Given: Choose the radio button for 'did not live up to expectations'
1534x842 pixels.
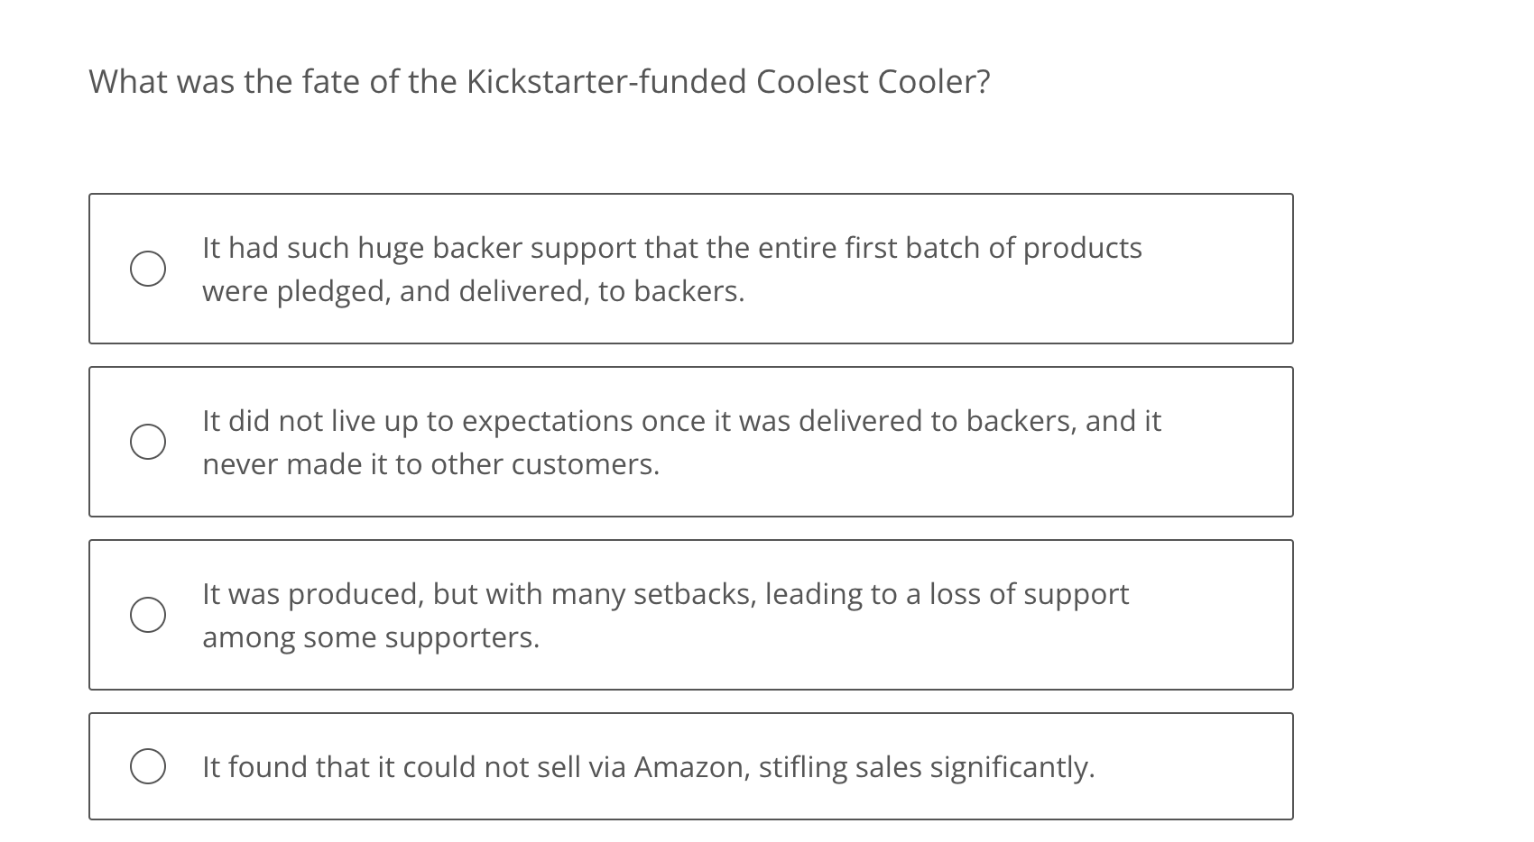Looking at the screenshot, I should click(147, 442).
